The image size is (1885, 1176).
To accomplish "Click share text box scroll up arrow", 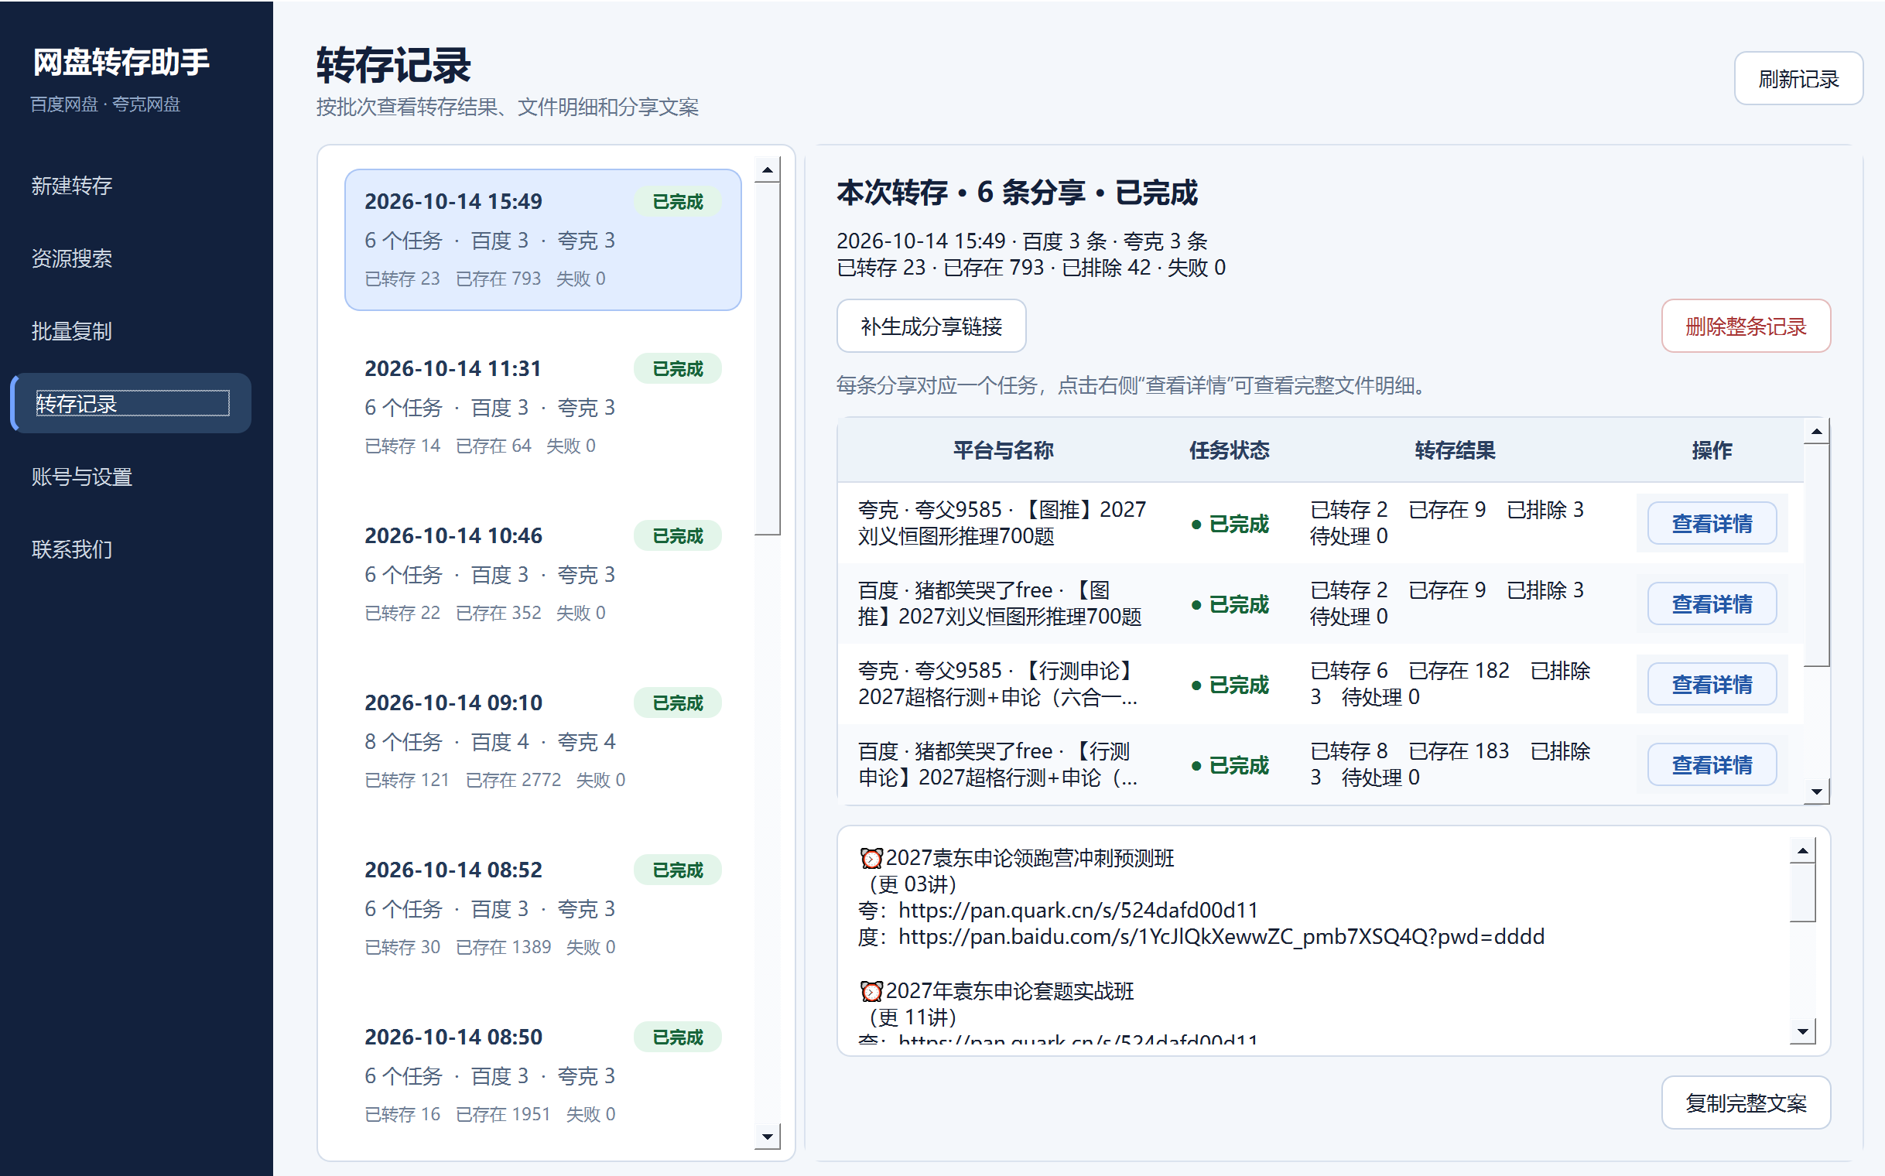I will pyautogui.click(x=1801, y=851).
